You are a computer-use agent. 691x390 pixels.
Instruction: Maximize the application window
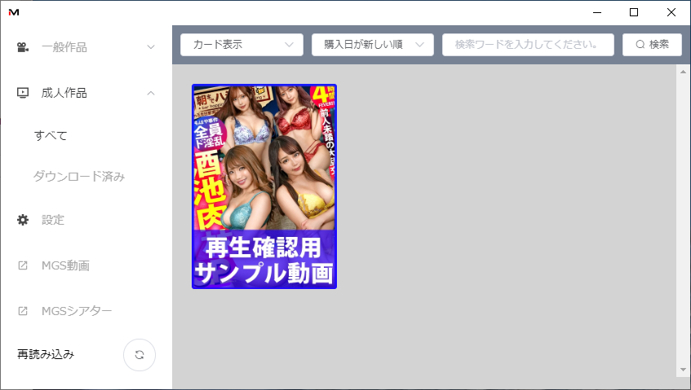pyautogui.click(x=634, y=12)
